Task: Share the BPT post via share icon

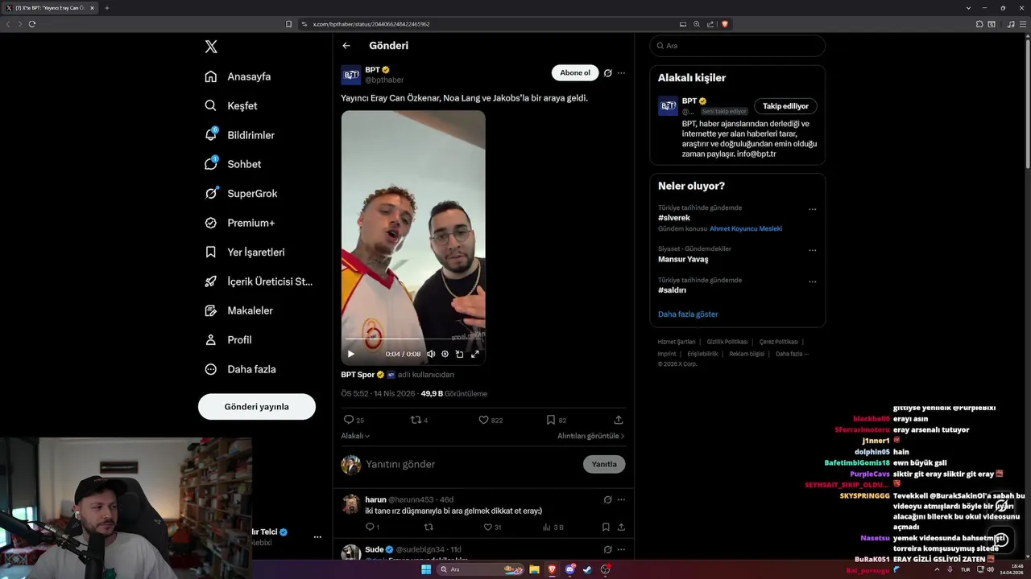Action: [619, 420]
